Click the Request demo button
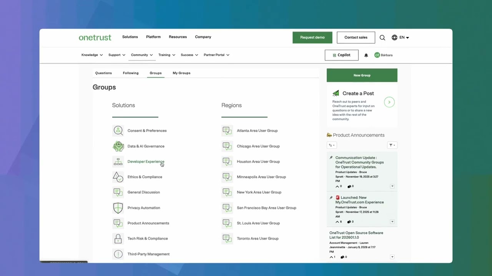 tap(312, 38)
